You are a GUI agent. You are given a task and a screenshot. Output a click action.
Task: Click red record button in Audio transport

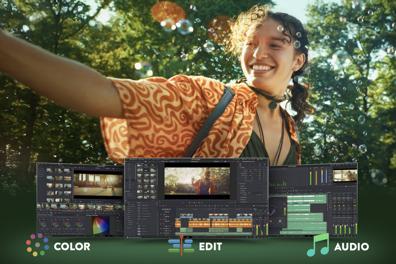(280, 188)
